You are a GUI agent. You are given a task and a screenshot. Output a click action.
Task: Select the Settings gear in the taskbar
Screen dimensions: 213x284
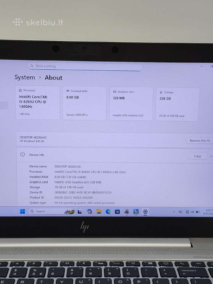145,211
